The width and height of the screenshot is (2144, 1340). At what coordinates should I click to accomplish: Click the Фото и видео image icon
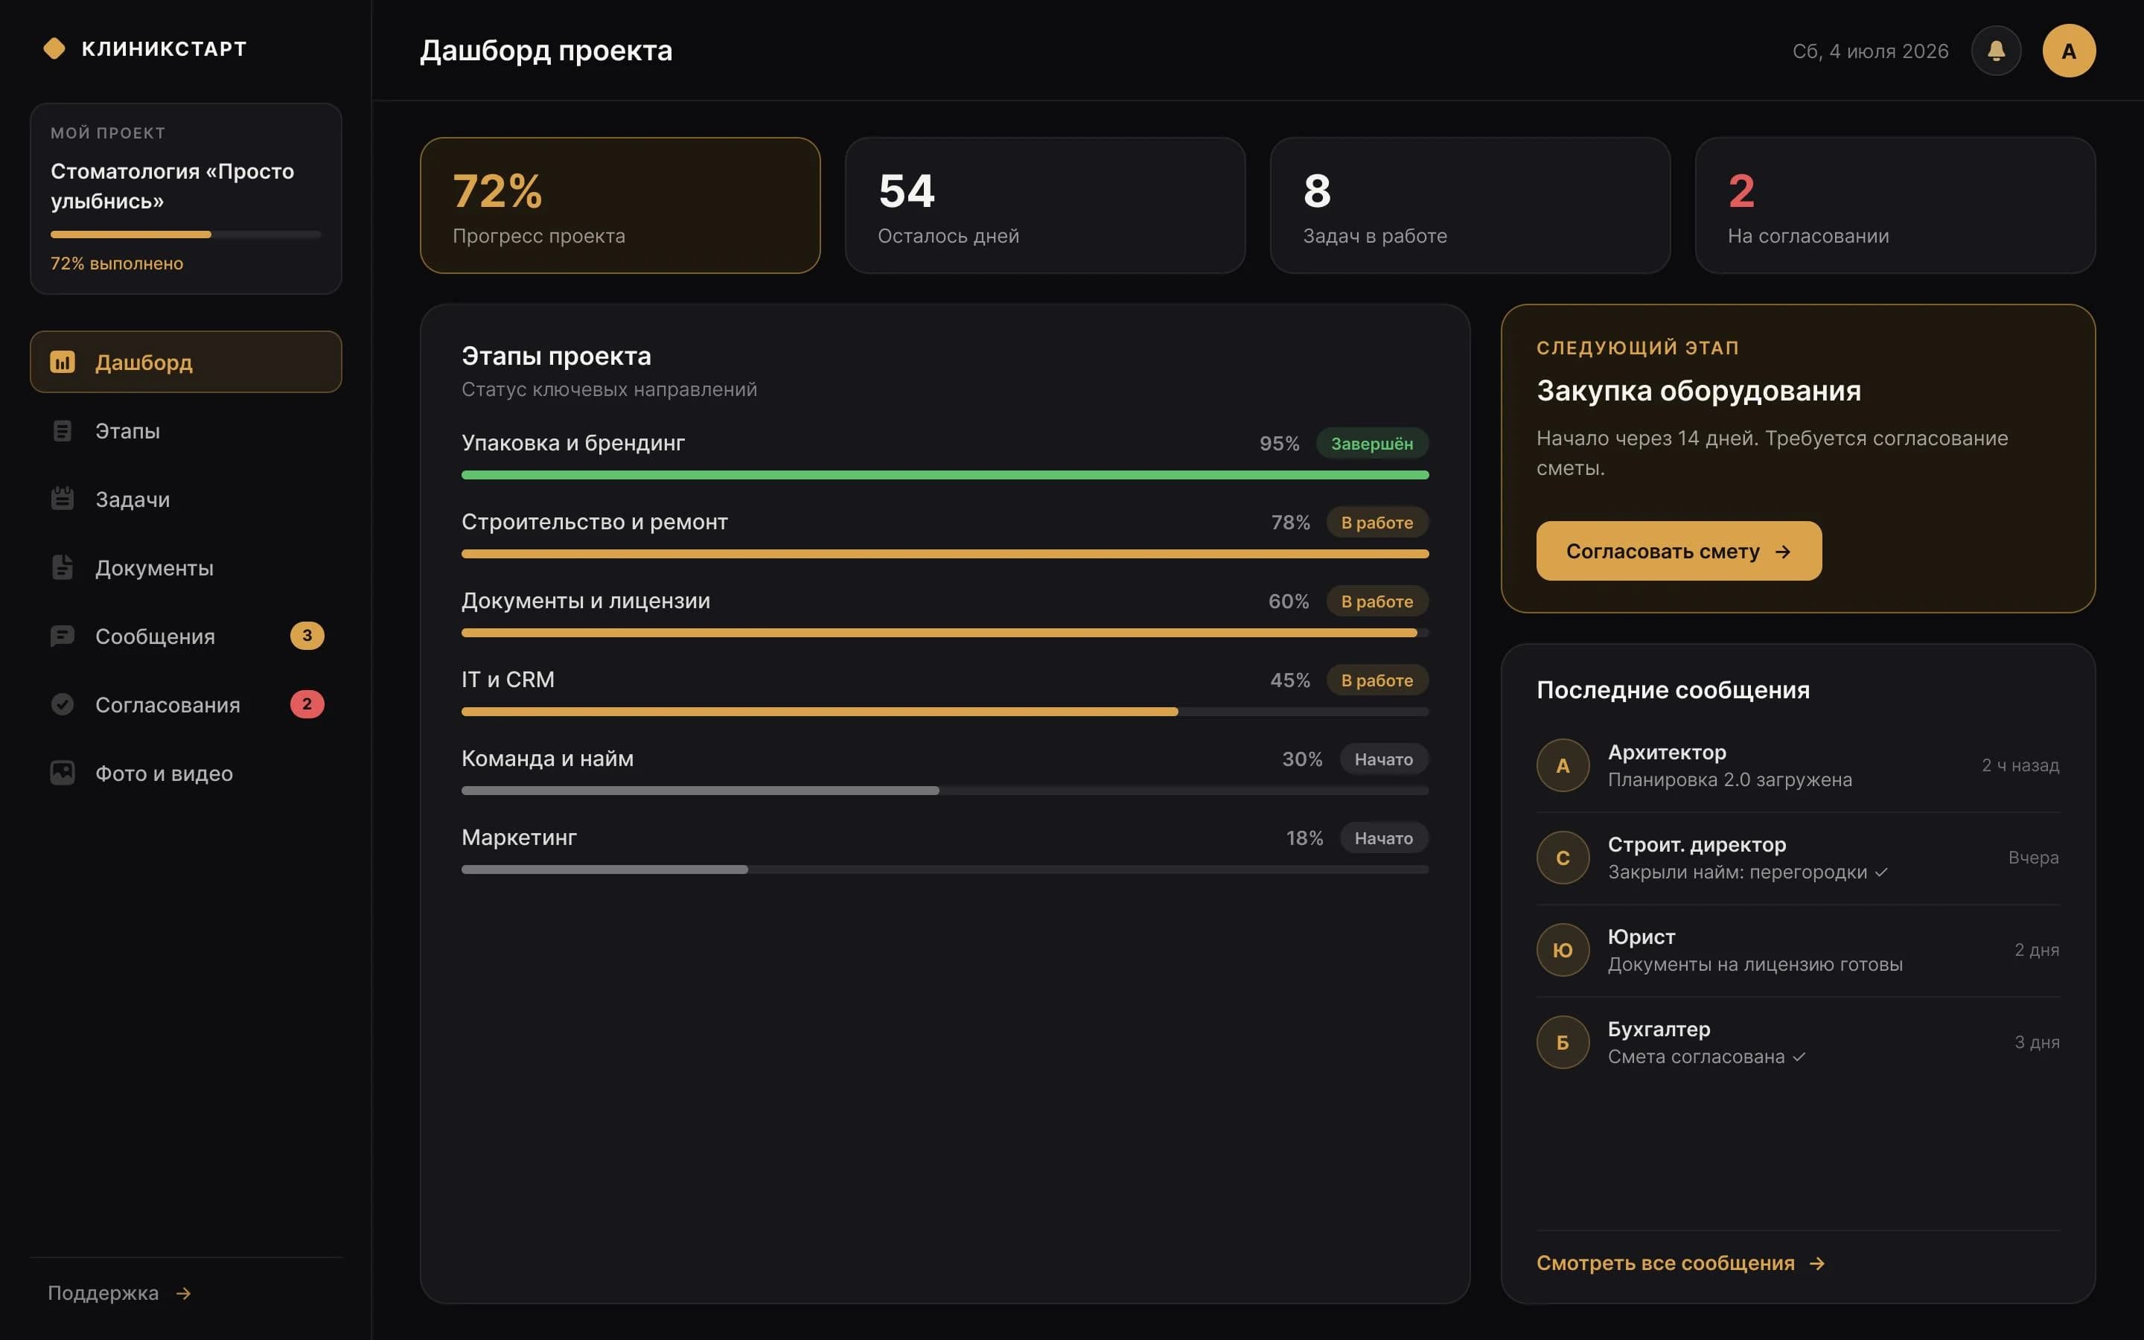pyautogui.click(x=62, y=773)
